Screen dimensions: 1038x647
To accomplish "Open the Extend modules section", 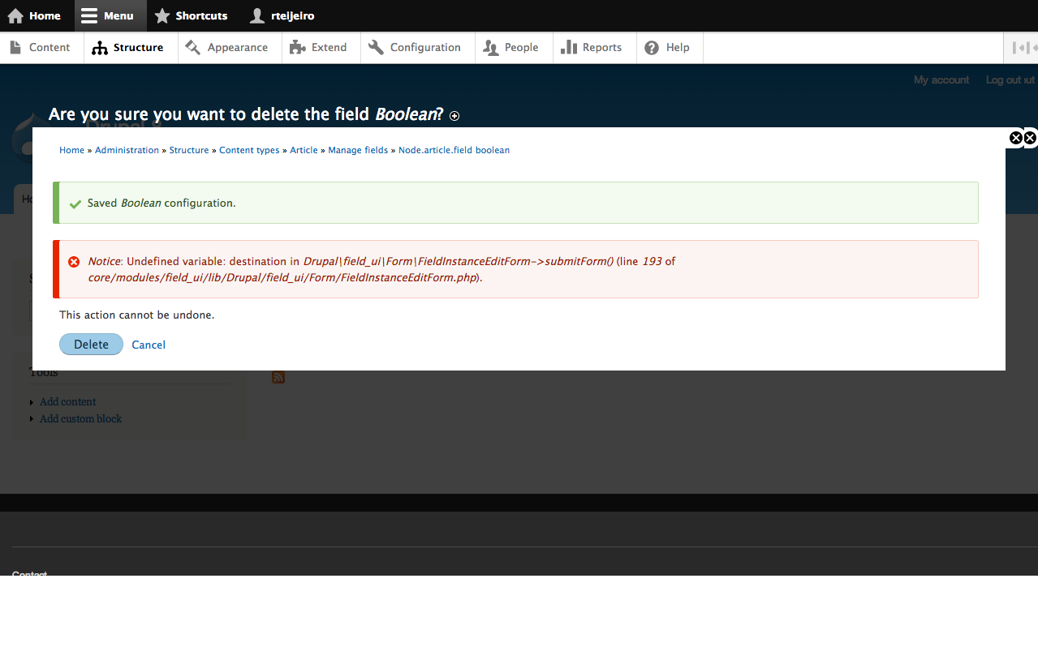I will [x=321, y=48].
